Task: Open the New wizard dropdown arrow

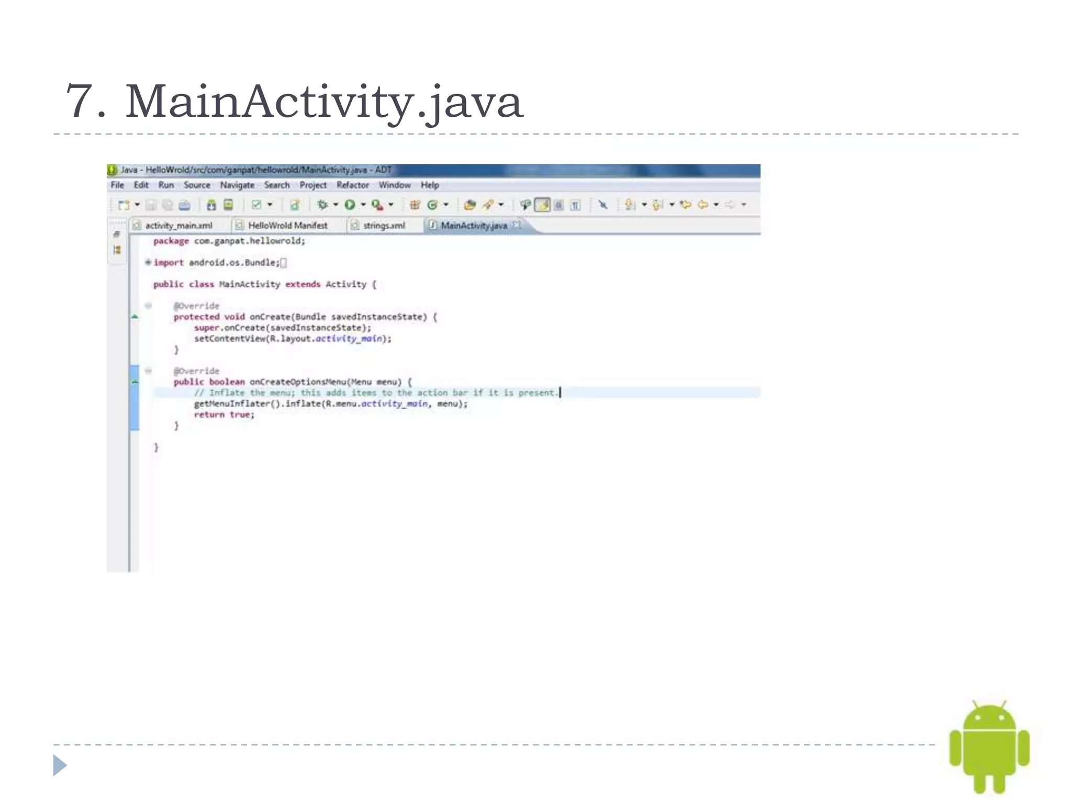Action: [x=137, y=204]
